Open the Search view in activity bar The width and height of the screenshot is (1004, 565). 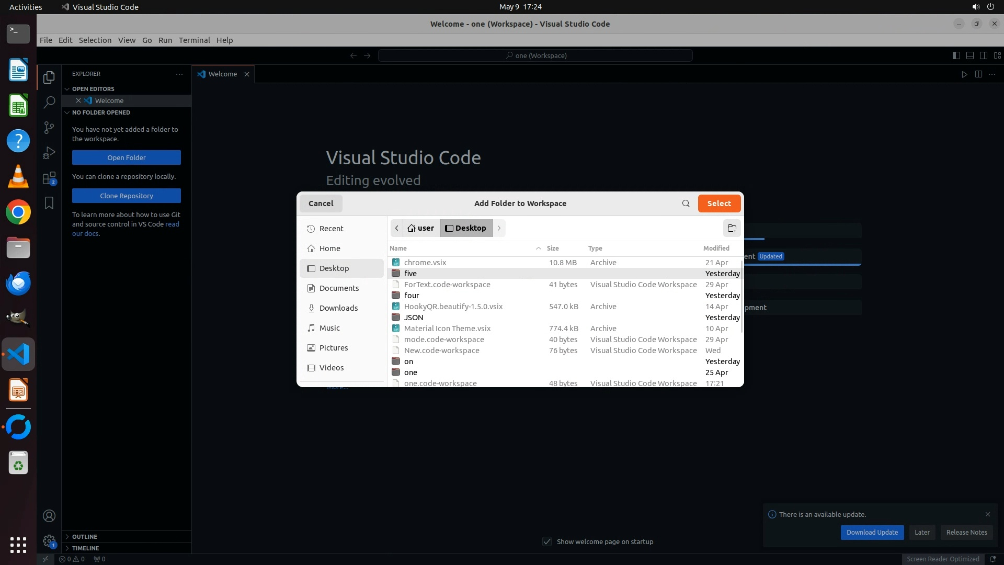[49, 102]
